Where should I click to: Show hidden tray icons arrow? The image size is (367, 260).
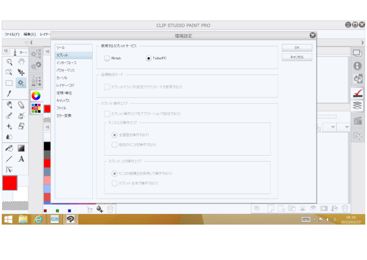[x=315, y=219]
